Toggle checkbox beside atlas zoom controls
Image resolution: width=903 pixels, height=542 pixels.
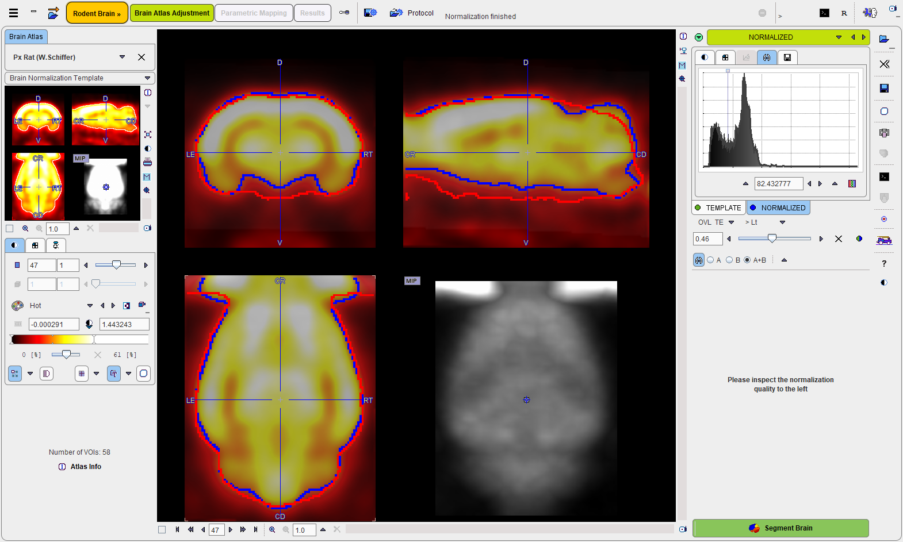(x=10, y=228)
